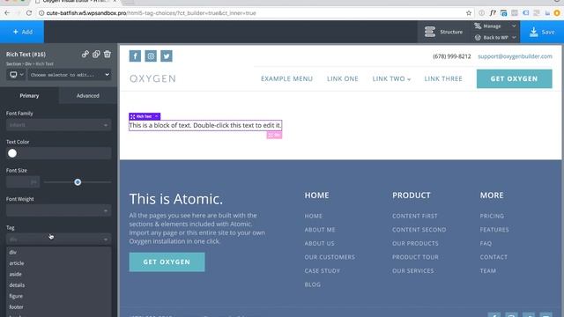This screenshot has height=317, width=564.
Task: Open the device/media query dropdown
Action: coord(16,75)
